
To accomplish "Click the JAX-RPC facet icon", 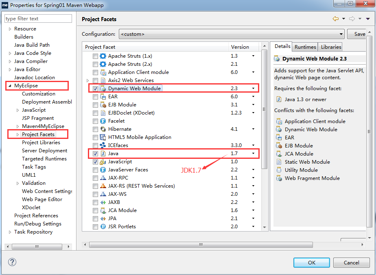I will 103,178.
